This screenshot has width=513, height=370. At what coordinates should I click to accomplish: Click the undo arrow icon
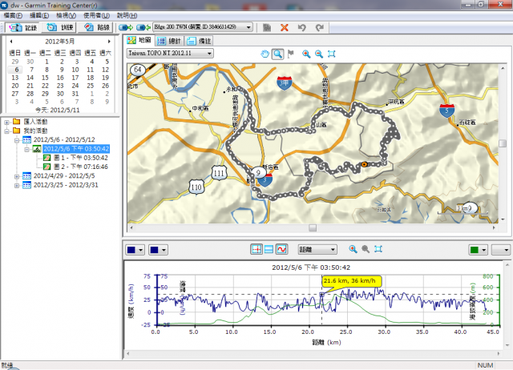(301, 27)
